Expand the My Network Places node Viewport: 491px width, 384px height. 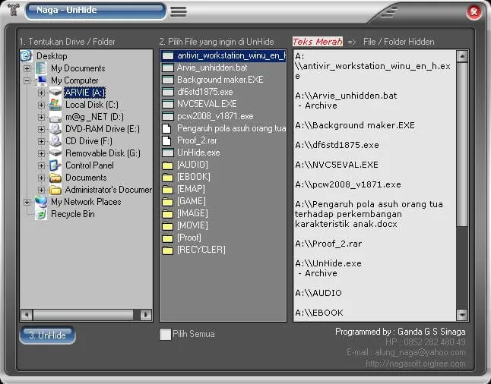point(27,203)
